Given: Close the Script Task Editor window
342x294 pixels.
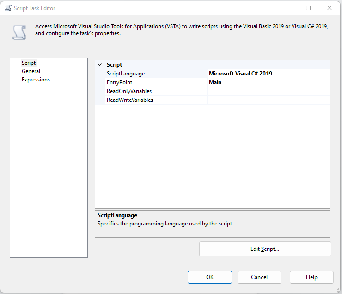Looking at the screenshot, I should pyautogui.click(x=330, y=8).
